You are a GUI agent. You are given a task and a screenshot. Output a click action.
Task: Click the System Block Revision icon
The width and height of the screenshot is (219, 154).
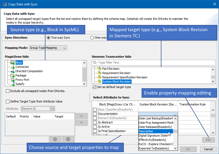click(x=99, y=82)
